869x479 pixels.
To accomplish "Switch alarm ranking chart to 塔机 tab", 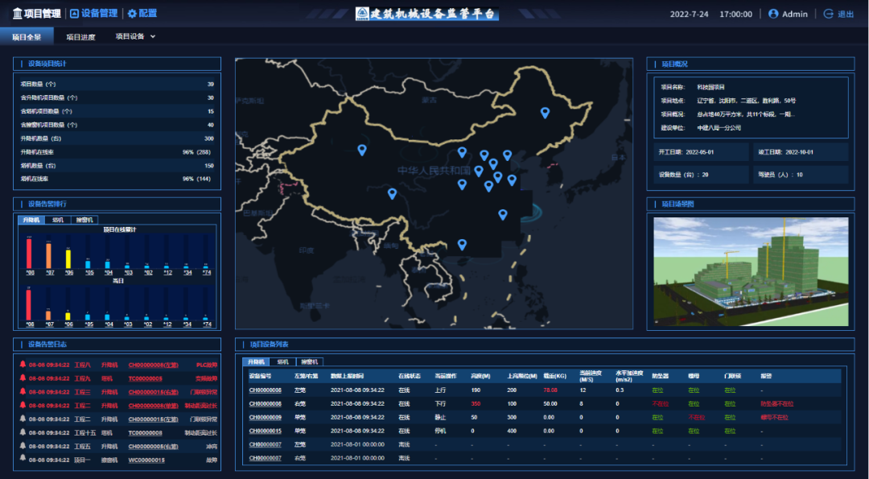I will click(58, 219).
